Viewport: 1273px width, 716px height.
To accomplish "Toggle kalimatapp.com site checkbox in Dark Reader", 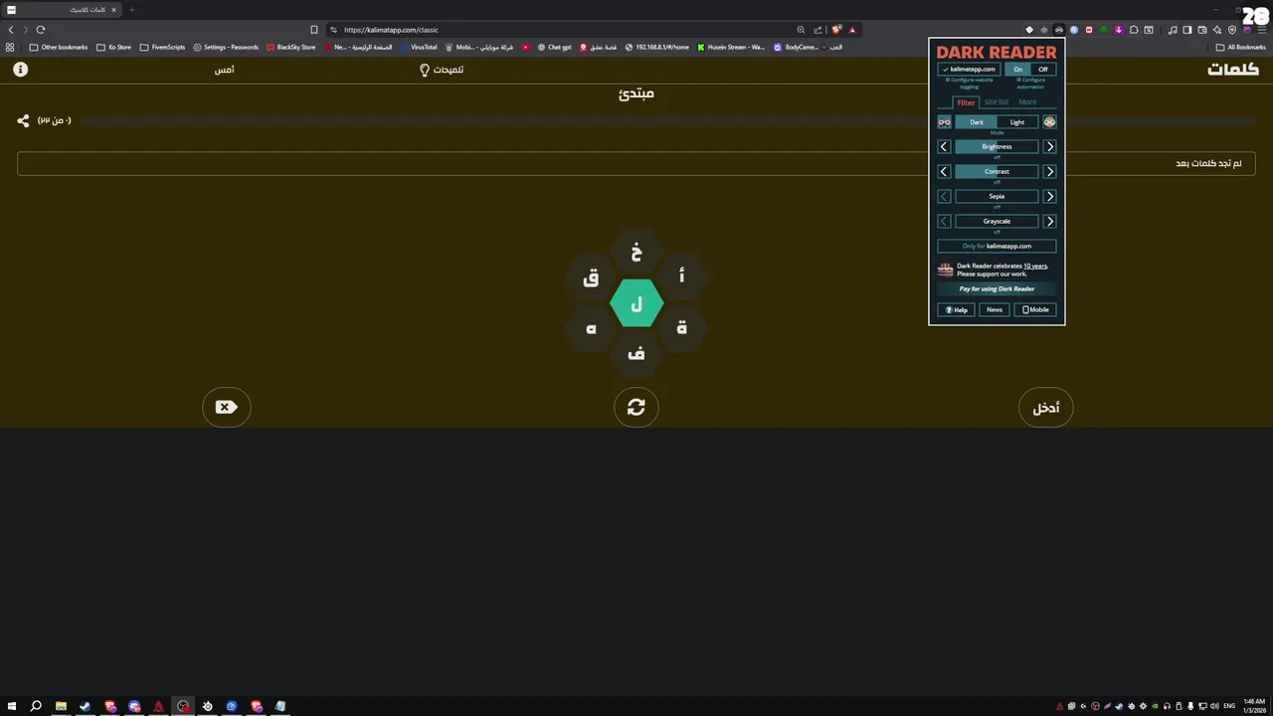I will (x=970, y=70).
